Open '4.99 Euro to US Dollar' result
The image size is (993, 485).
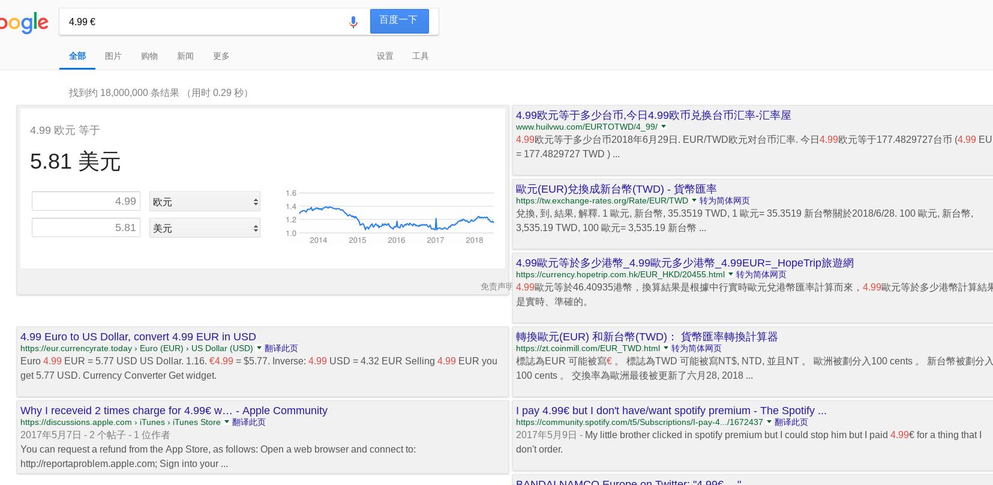[x=138, y=337]
